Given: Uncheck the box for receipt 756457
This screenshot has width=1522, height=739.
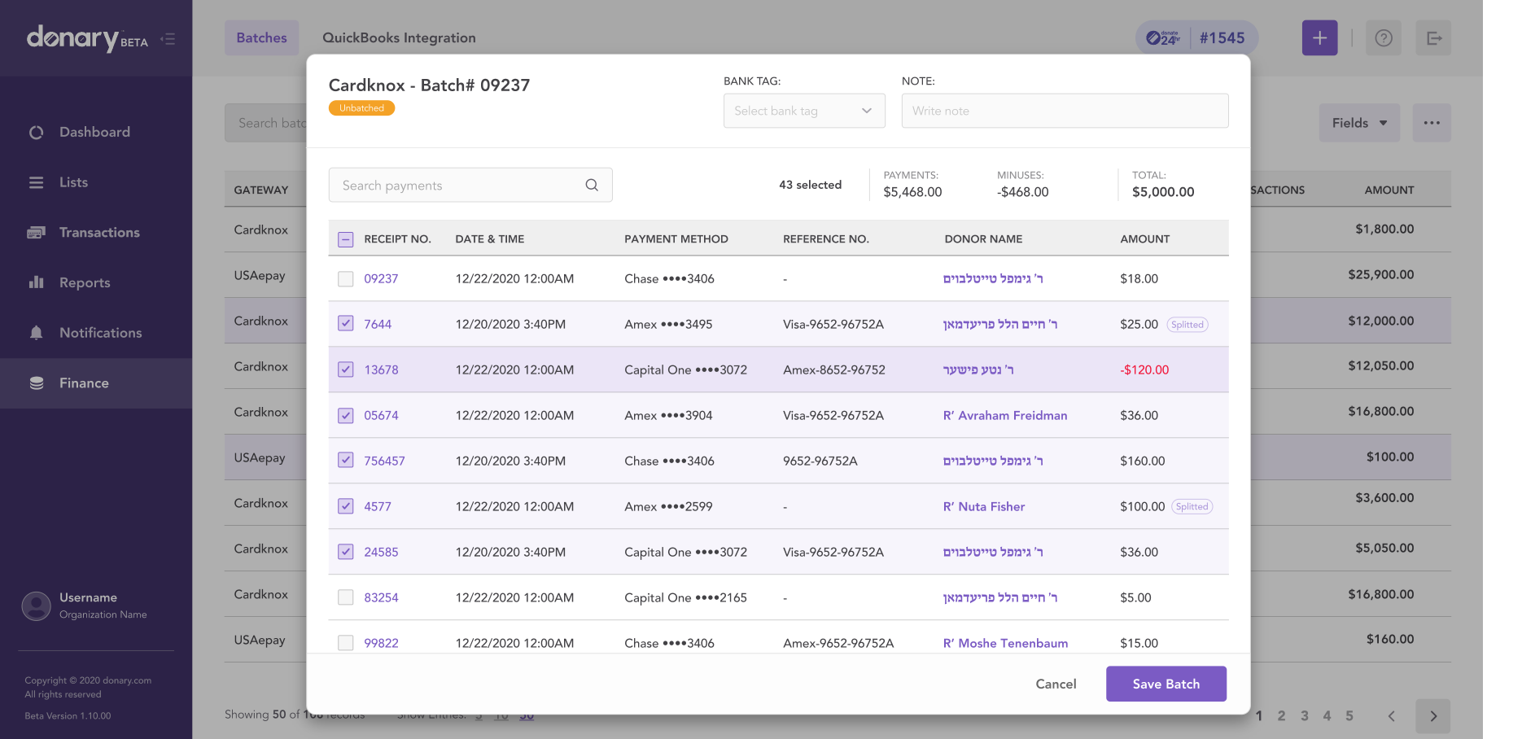Looking at the screenshot, I should (346, 460).
